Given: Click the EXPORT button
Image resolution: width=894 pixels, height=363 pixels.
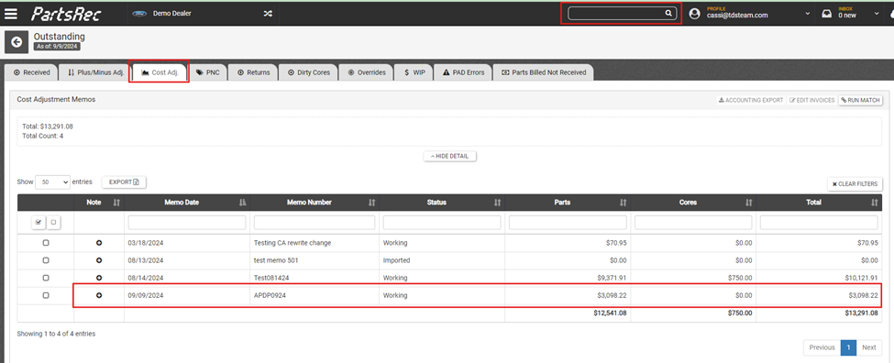Looking at the screenshot, I should 125,181.
